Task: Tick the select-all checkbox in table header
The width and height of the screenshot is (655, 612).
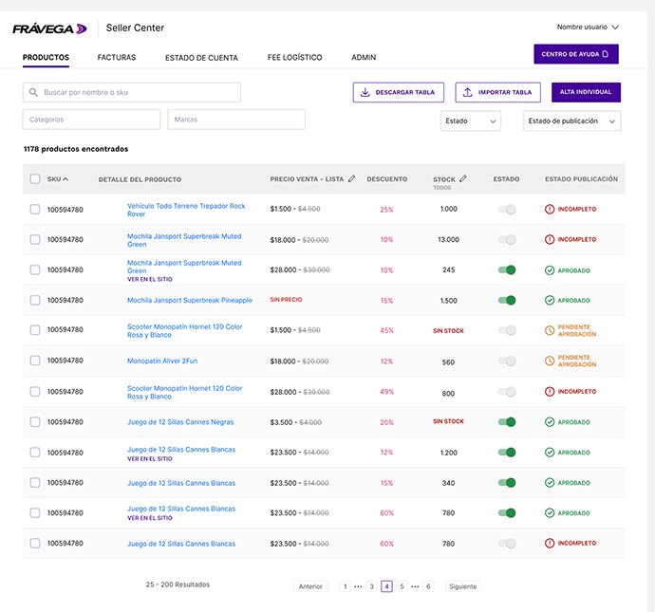Action: [x=35, y=179]
